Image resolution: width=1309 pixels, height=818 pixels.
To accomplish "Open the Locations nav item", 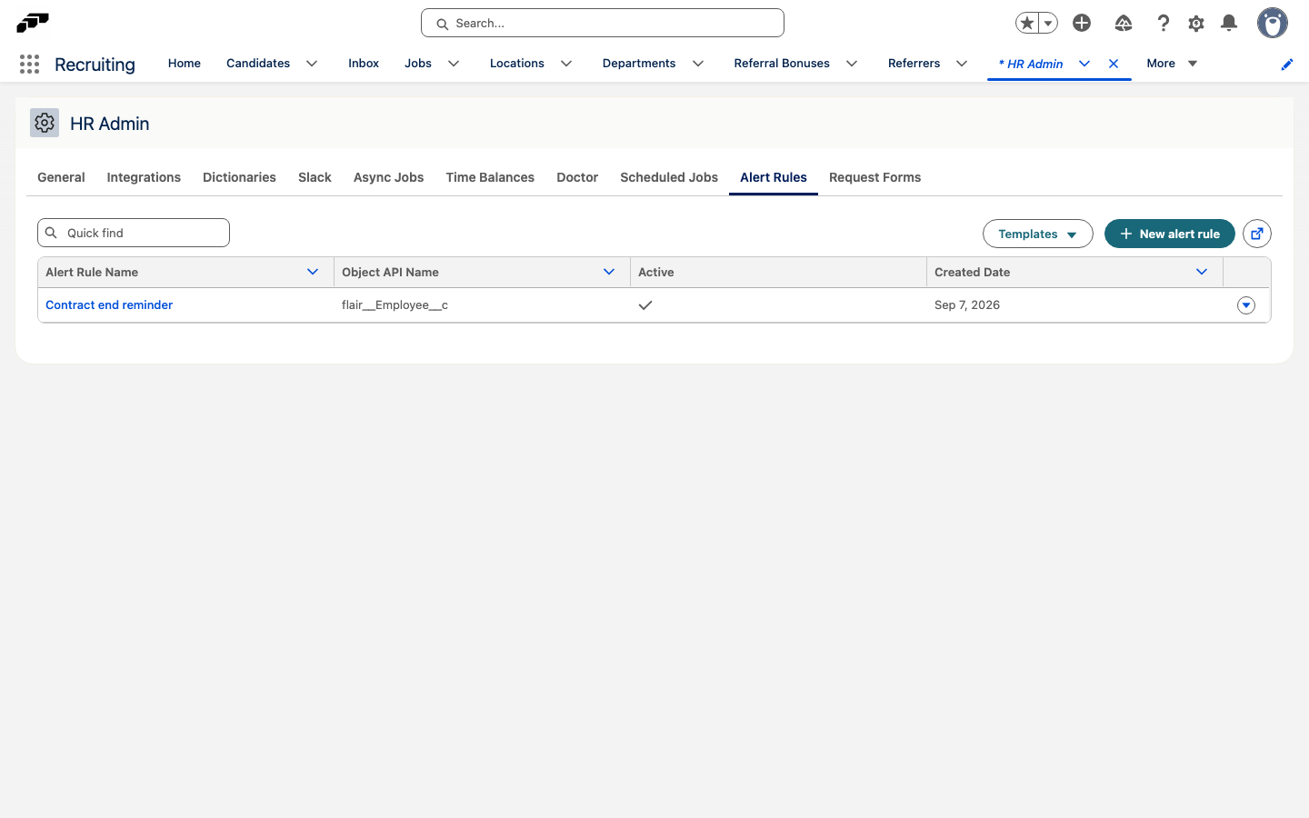I will [x=517, y=64].
